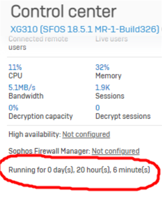162x199 pixels.
Task: Click the Control center page heading
Action: tap(64, 11)
